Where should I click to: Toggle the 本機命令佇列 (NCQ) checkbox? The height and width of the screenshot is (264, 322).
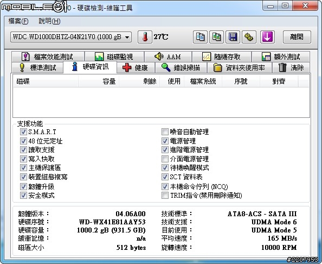click(x=165, y=186)
